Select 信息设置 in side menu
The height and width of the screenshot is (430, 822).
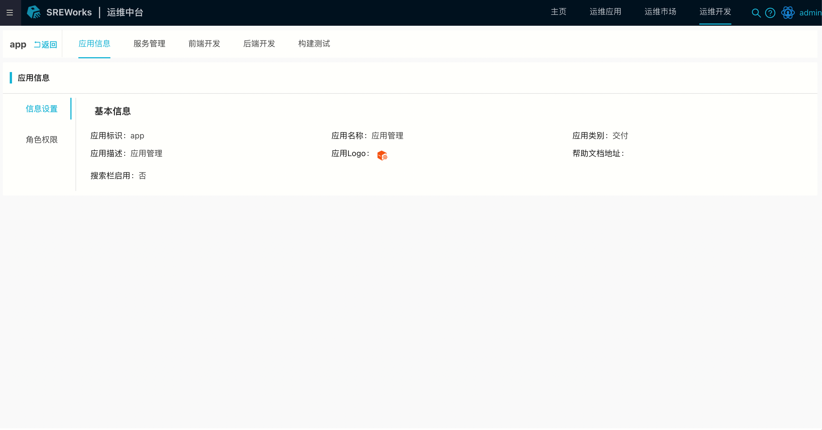(42, 109)
